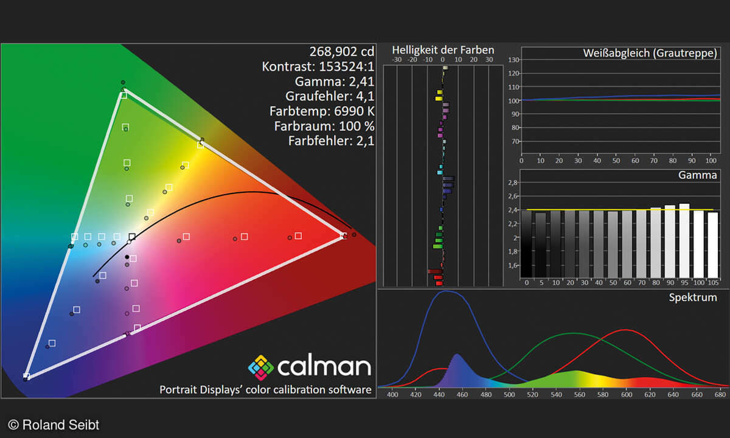The height and width of the screenshot is (438, 730).
Task: Select the Farbtemp: 6990 K reading
Action: tap(322, 111)
